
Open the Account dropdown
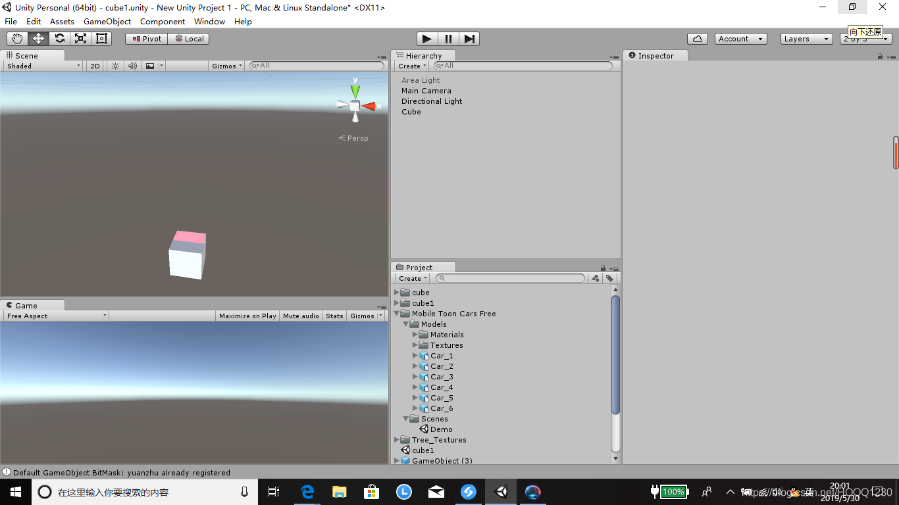click(741, 39)
